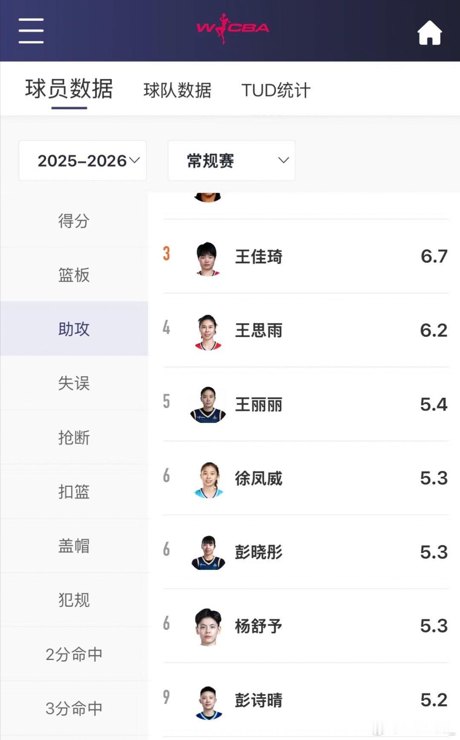Go to home via house icon
The image size is (460, 740).
point(429,33)
